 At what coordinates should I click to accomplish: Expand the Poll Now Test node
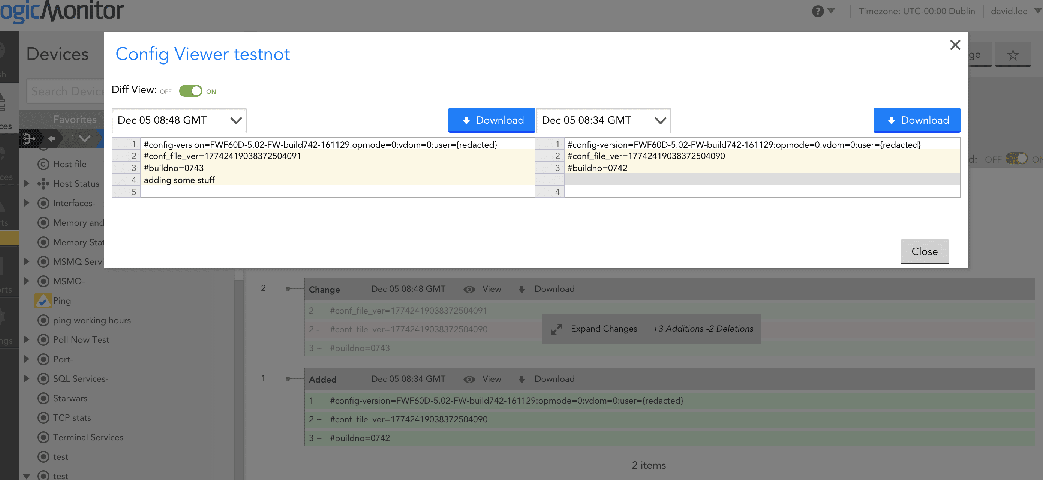27,339
